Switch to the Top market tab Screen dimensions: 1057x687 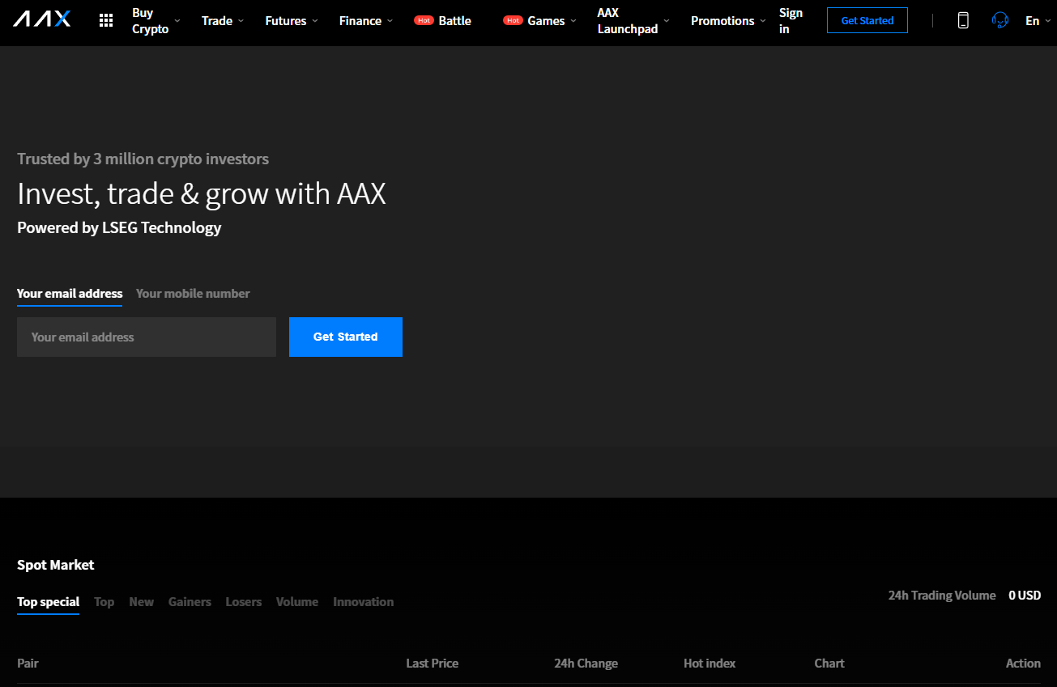pyautogui.click(x=104, y=602)
